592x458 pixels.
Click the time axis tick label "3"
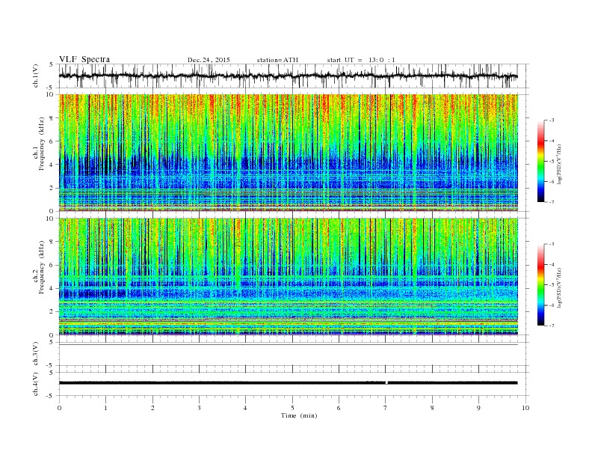click(199, 408)
